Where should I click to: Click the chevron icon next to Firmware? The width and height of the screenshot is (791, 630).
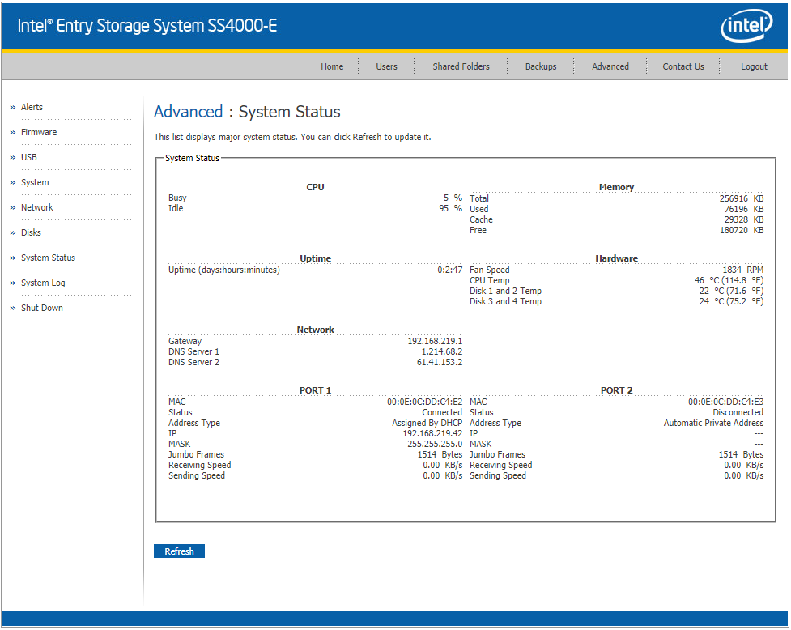pyautogui.click(x=13, y=133)
